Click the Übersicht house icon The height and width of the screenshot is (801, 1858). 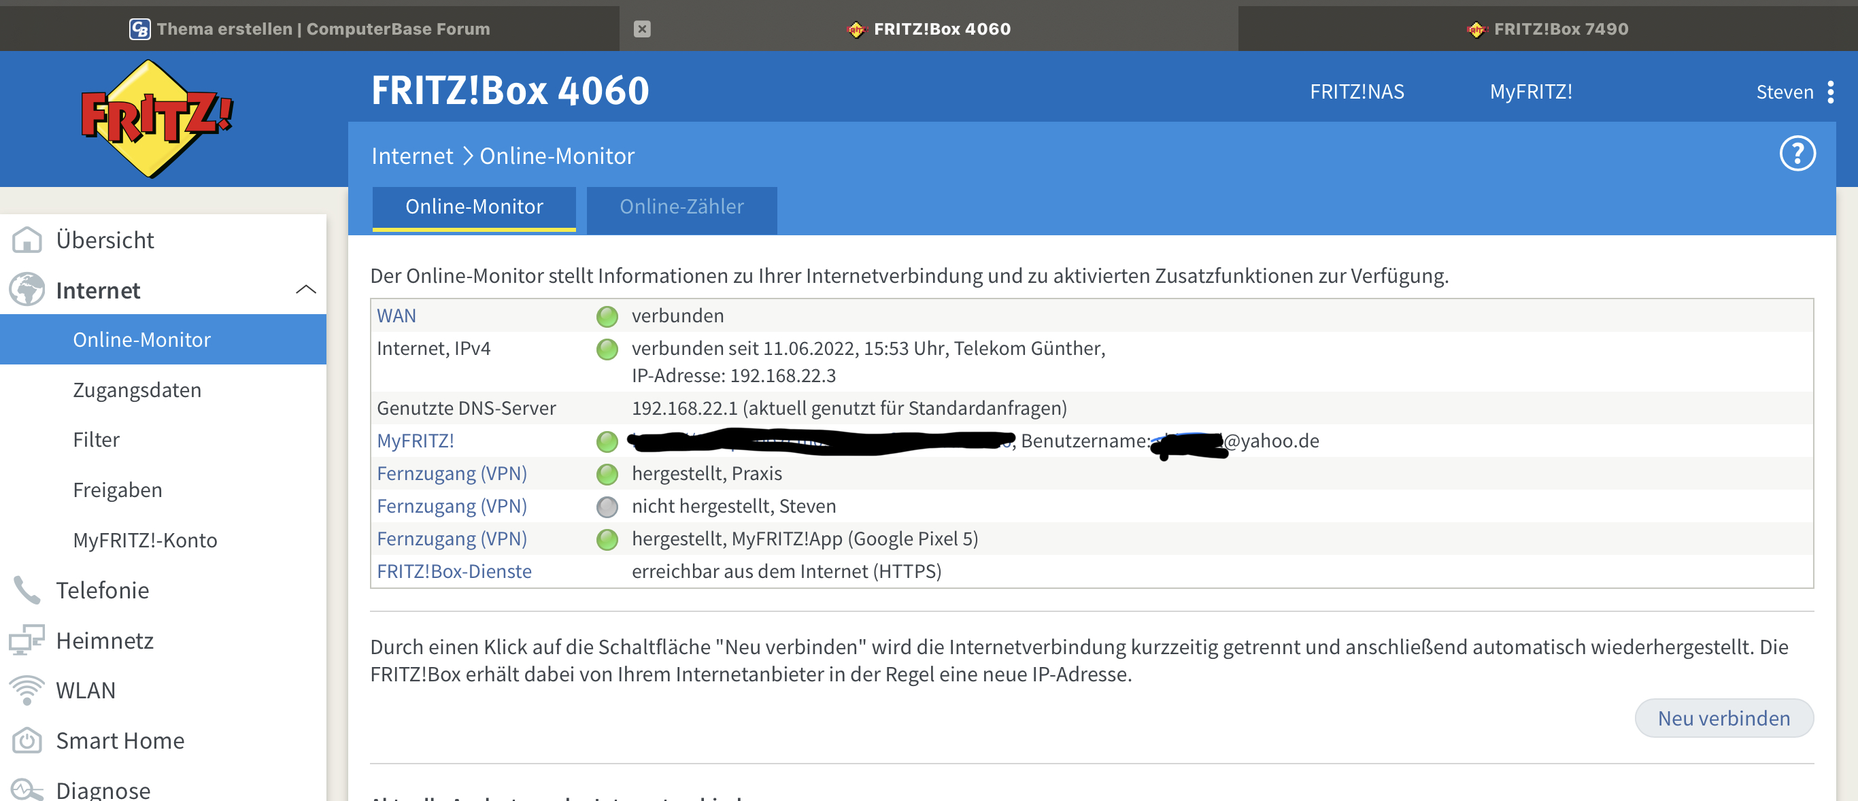tap(27, 240)
